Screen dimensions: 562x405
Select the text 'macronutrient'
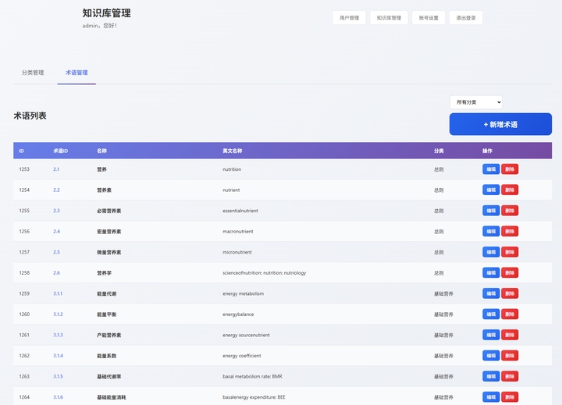(x=237, y=232)
